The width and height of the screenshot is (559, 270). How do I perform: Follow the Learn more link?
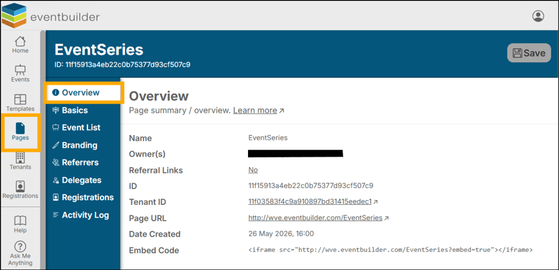tap(255, 111)
